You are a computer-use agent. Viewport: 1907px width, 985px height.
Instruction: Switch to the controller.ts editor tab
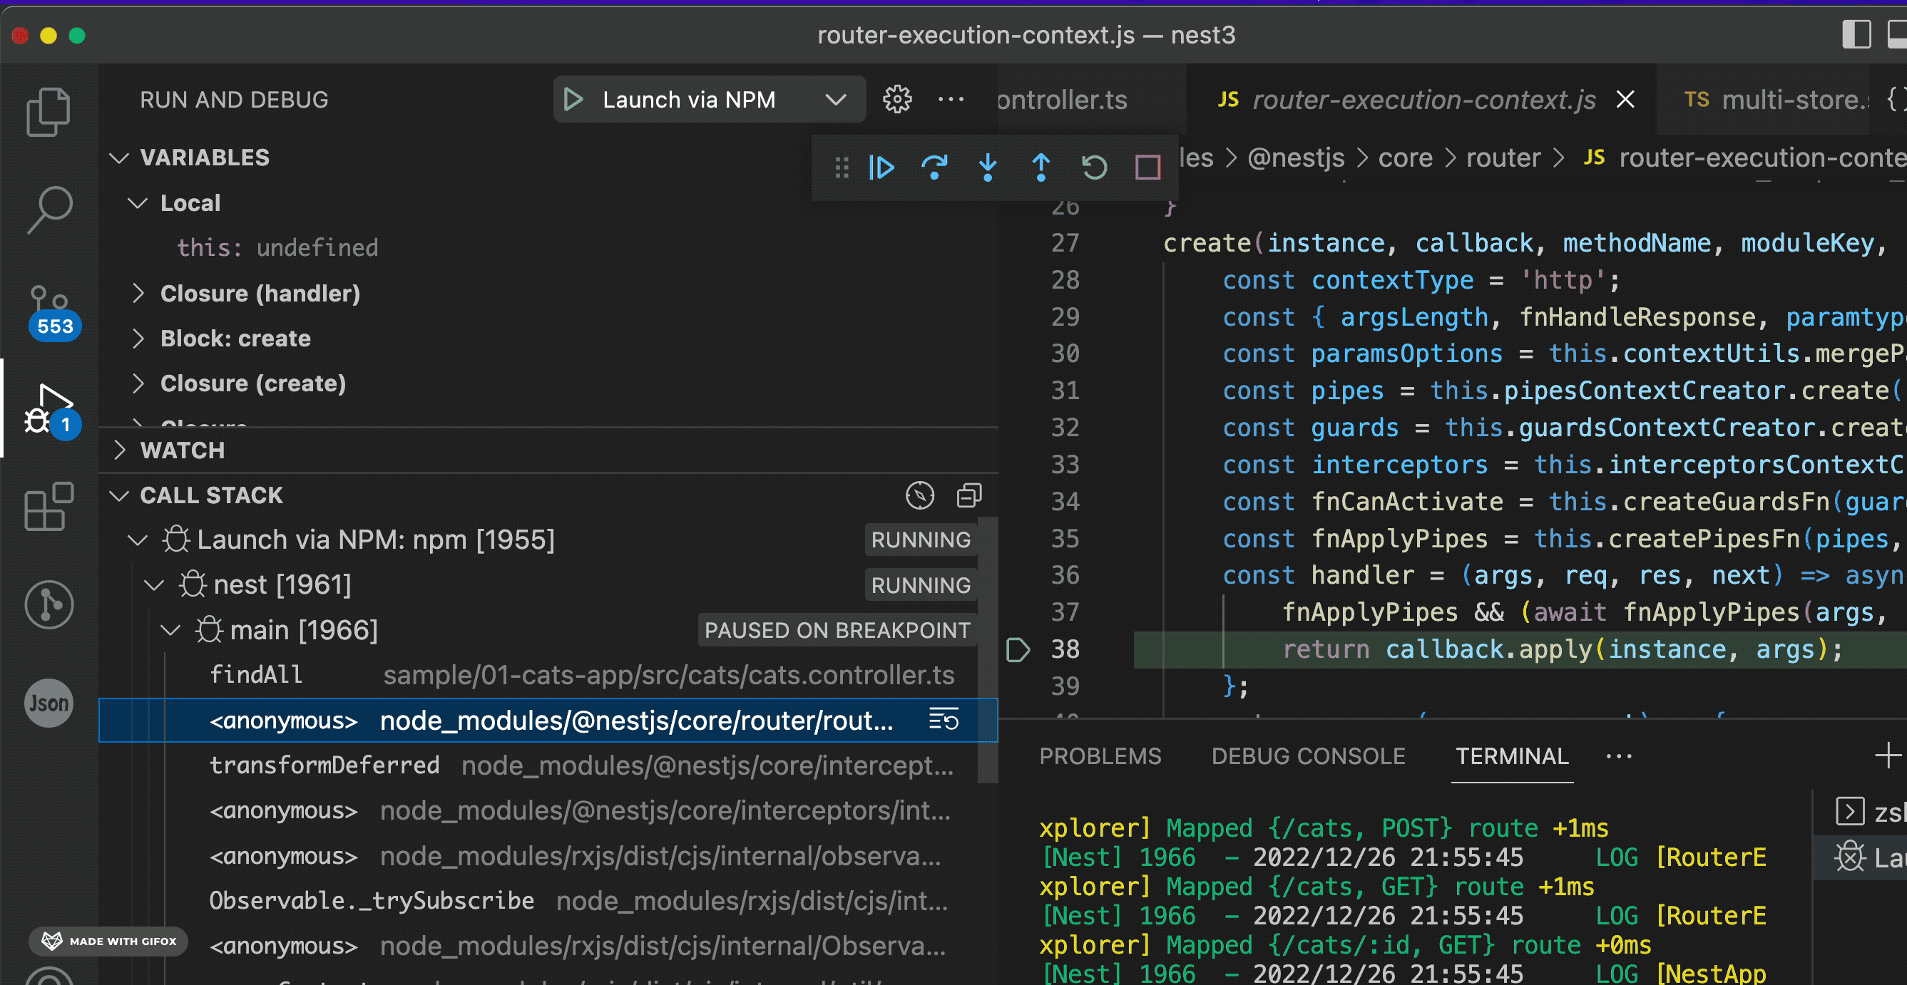click(1092, 99)
